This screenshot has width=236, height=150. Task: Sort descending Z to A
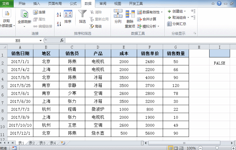(x=59, y=24)
